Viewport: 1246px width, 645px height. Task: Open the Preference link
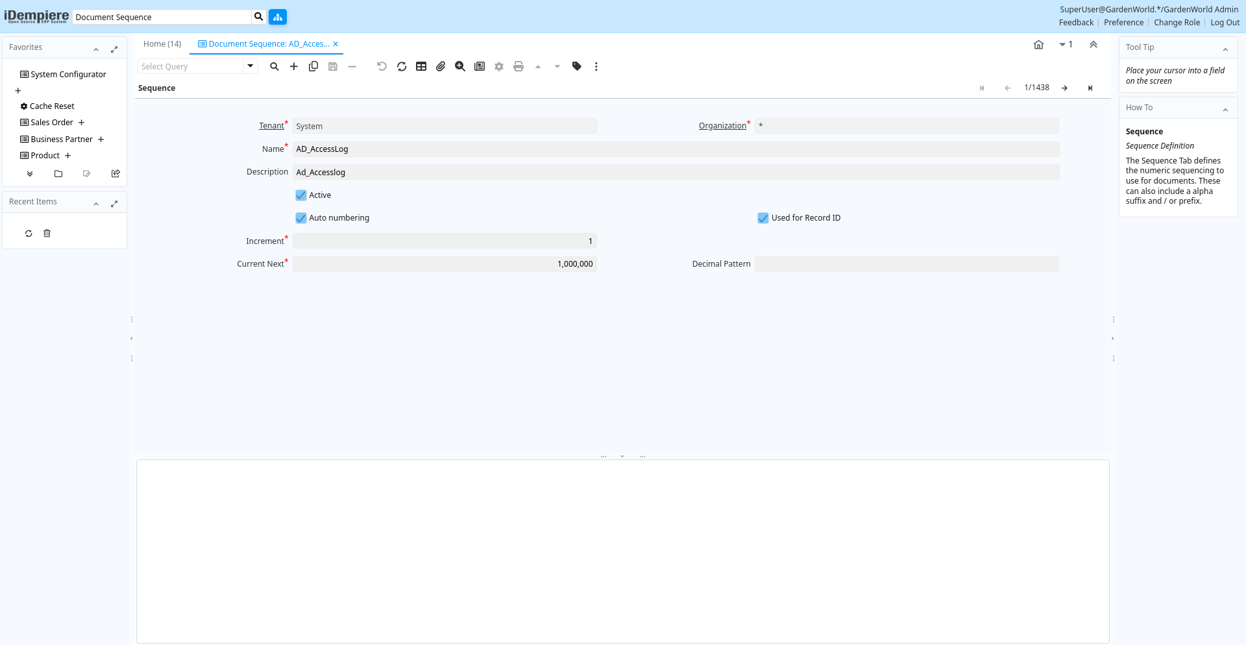click(x=1123, y=23)
